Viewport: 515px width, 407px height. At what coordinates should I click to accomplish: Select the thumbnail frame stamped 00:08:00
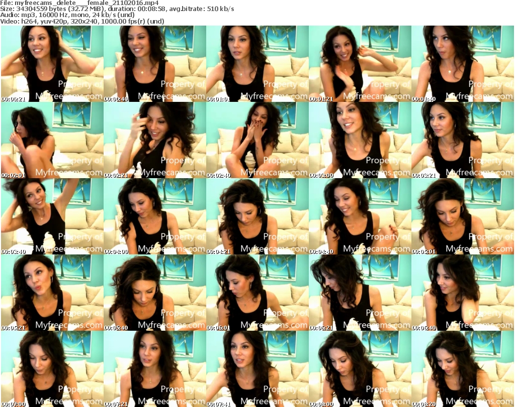click(360, 369)
